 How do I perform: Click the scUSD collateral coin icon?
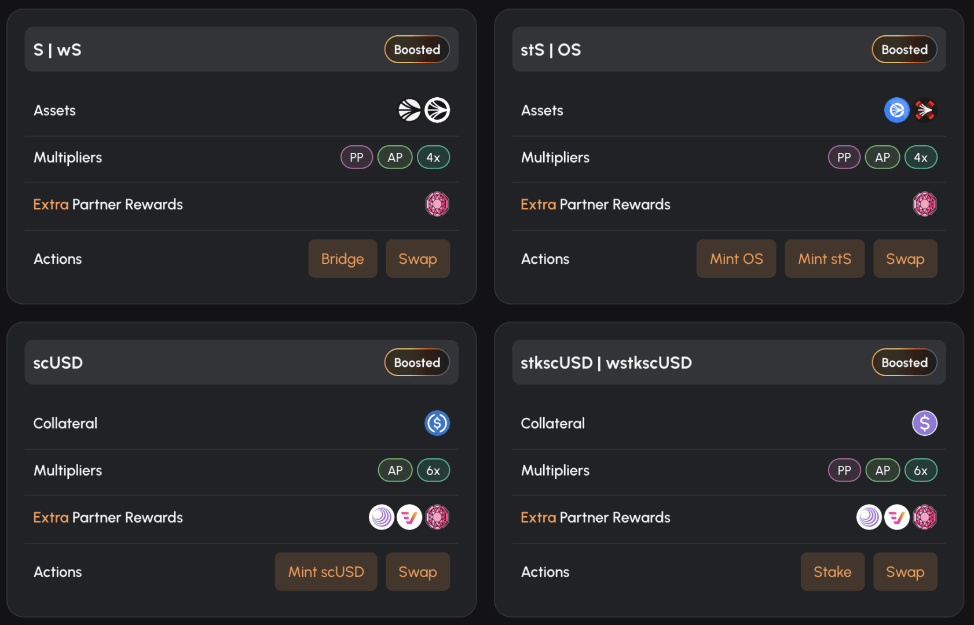pyautogui.click(x=437, y=423)
